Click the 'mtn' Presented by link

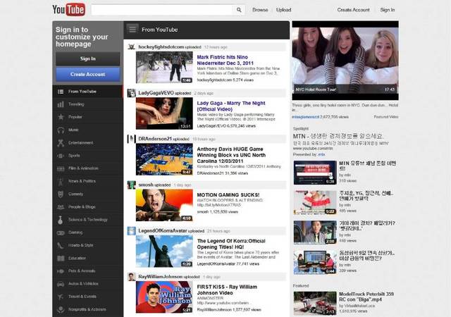(x=321, y=154)
